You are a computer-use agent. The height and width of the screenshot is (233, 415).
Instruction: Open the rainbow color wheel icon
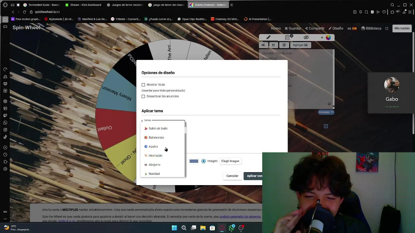click(328, 38)
